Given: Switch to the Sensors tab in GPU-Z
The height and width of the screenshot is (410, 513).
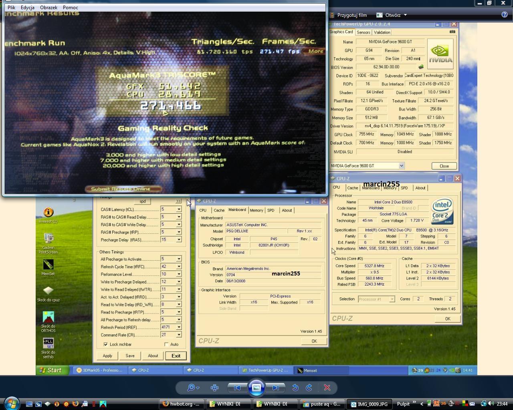Looking at the screenshot, I should coord(363,32).
